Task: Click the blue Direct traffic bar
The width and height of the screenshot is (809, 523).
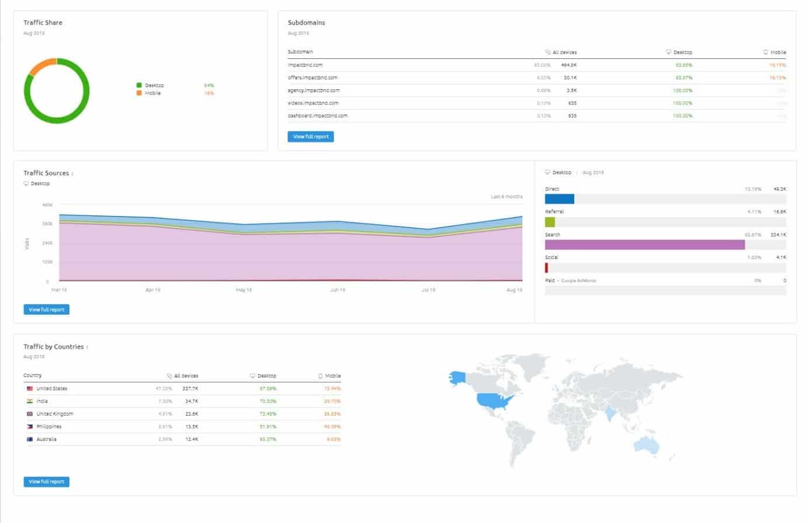Action: tap(560, 199)
